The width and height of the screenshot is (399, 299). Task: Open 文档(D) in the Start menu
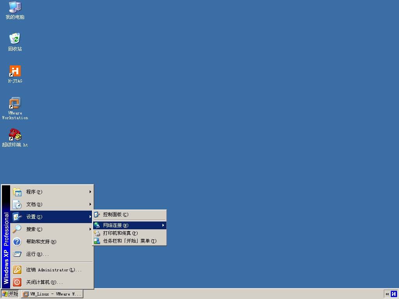(x=52, y=204)
